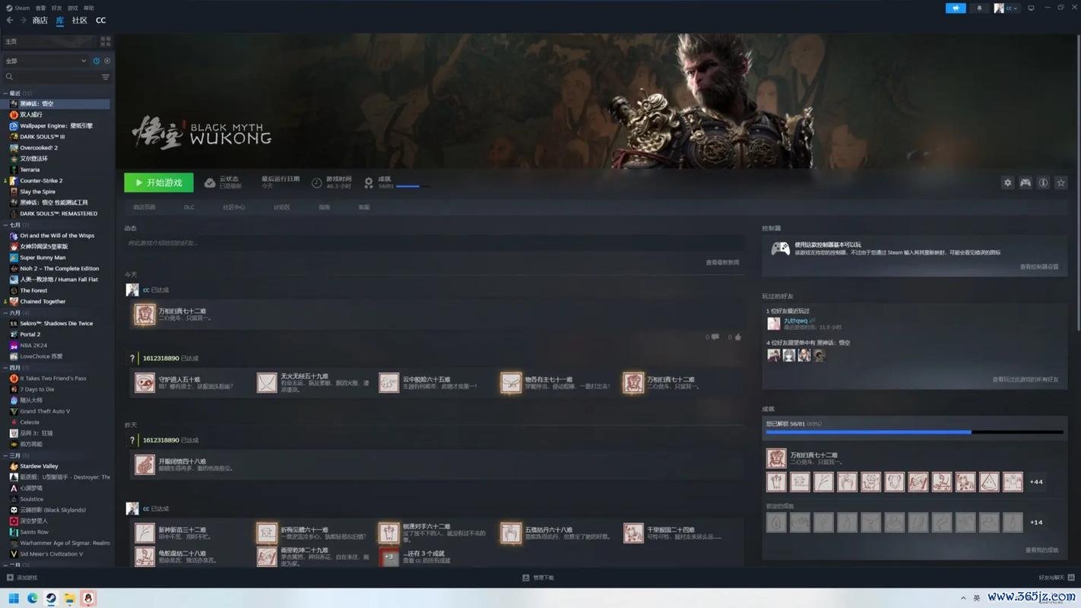Toggle the ready-to-play filter in sidebar

point(107,61)
